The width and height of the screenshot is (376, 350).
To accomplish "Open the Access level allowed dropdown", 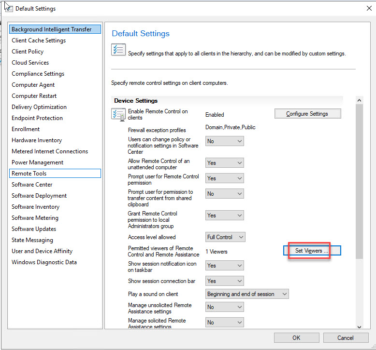I will (x=226, y=237).
